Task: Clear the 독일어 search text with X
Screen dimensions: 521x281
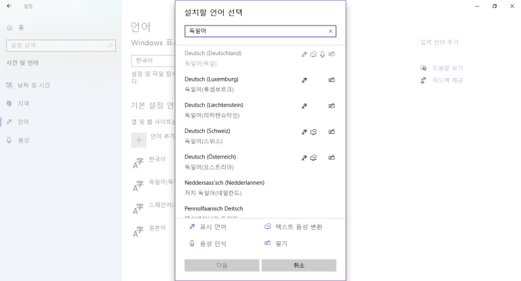Action: [x=330, y=31]
